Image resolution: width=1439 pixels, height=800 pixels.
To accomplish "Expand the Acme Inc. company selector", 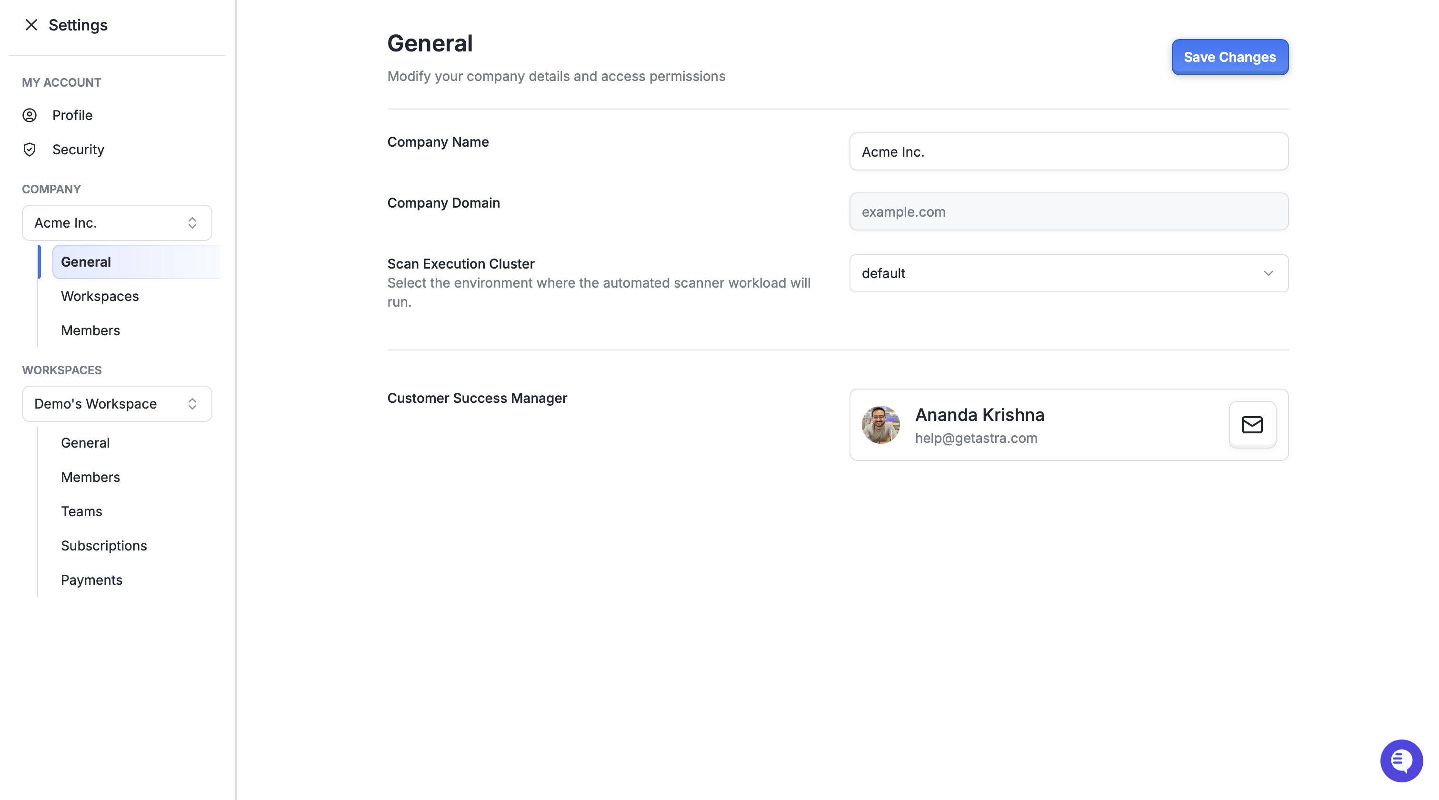I will click(117, 223).
